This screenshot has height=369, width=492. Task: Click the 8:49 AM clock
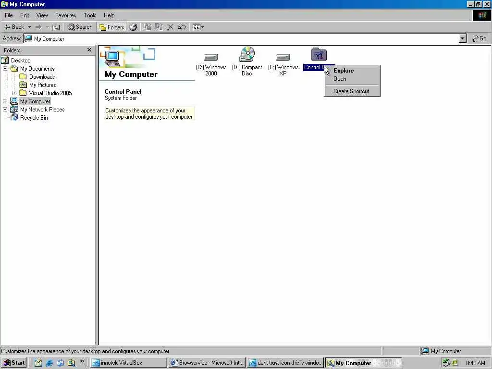pyautogui.click(x=475, y=363)
